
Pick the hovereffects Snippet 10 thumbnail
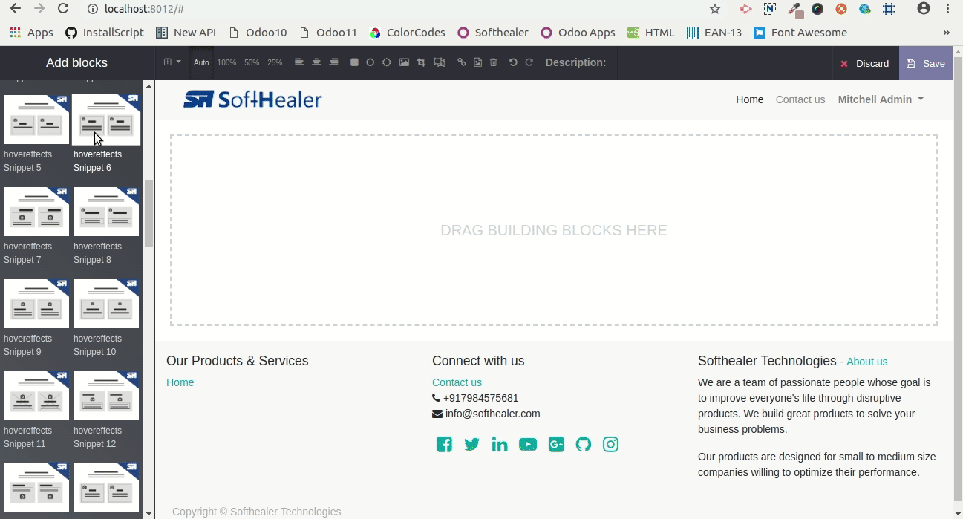click(106, 303)
